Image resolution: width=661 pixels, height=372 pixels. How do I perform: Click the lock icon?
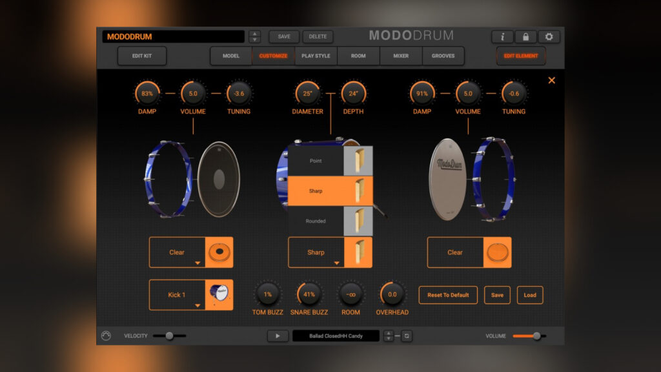[x=525, y=37]
